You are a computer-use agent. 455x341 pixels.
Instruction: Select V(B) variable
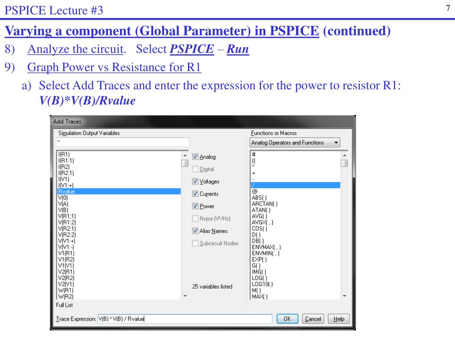63,210
